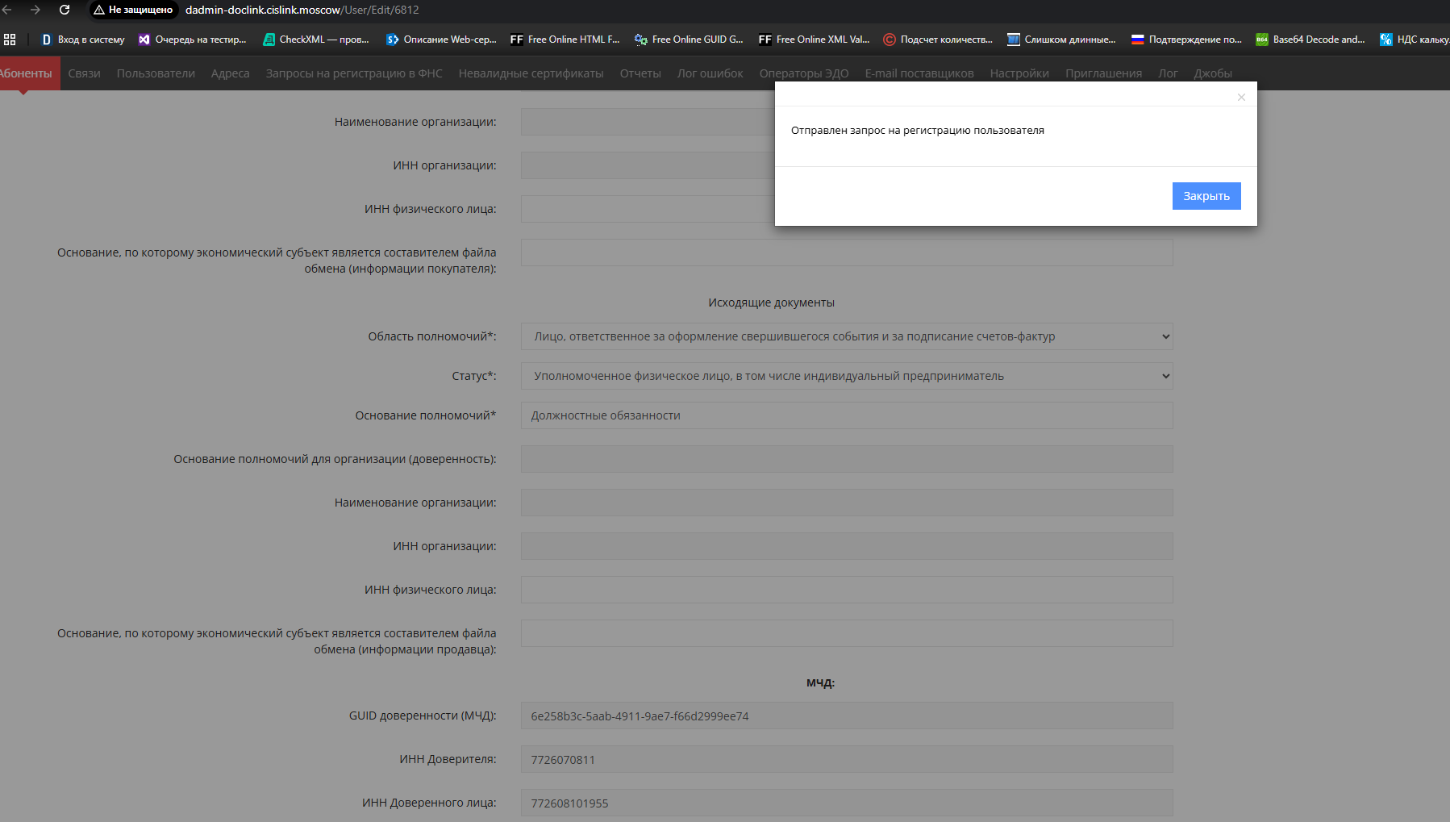Open the 'Слишком длинные...' bookmark
1450x822 pixels.
pyautogui.click(x=1062, y=40)
